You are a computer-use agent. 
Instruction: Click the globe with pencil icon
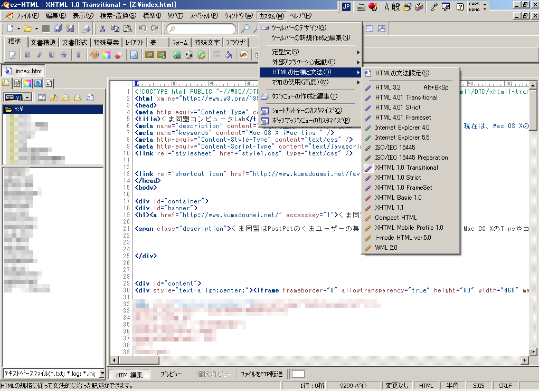tap(202, 55)
